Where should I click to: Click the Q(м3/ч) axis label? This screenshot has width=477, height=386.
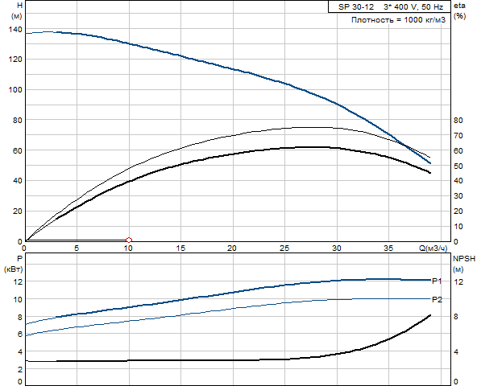point(433,248)
